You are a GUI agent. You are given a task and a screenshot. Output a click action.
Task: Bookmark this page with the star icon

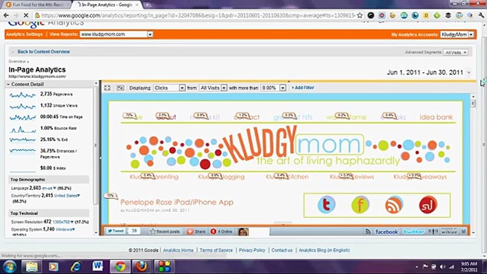click(360, 16)
